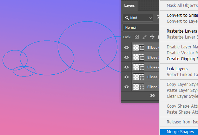This screenshot has height=135, width=198.
Task: Select the Ellipse 5 layer thumbnail
Action: coord(139,57)
